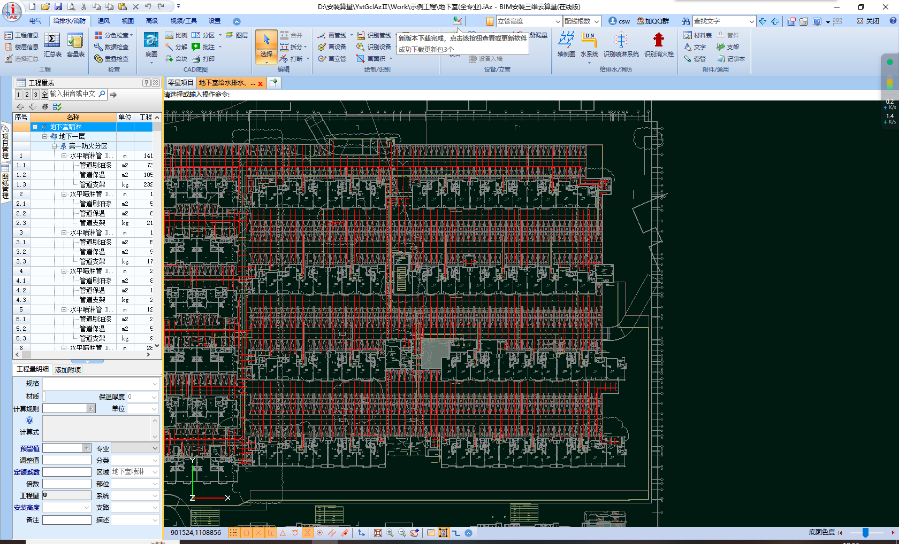Click the 加QQ群 button
Viewport: 899px width, 544px height.
pos(653,21)
